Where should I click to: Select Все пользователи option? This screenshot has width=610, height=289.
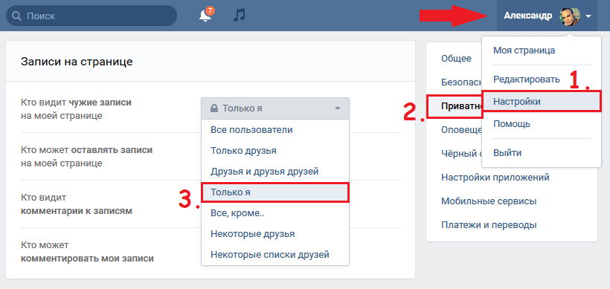coord(275,130)
